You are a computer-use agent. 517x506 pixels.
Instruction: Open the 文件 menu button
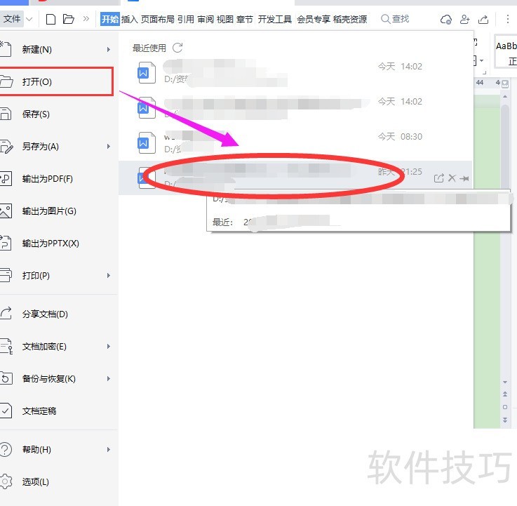(12, 19)
